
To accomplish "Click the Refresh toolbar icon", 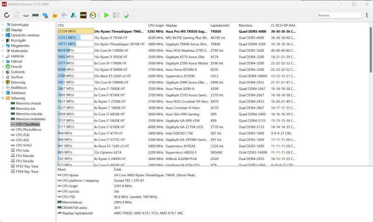I will (x=7, y=15).
